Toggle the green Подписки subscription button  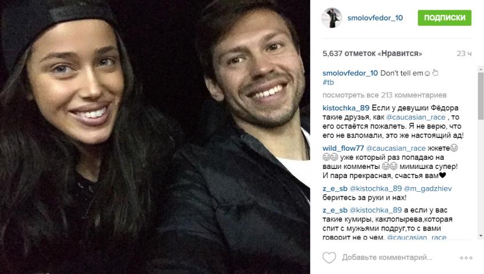[x=445, y=18]
